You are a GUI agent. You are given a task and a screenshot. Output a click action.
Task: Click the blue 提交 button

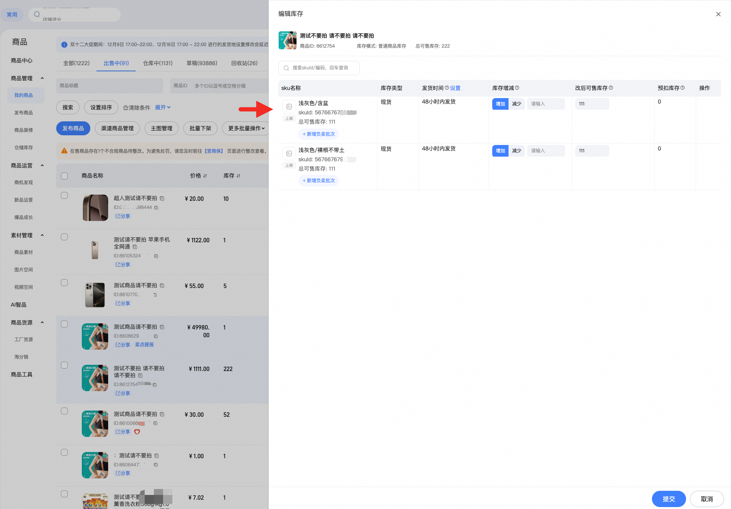click(x=669, y=499)
